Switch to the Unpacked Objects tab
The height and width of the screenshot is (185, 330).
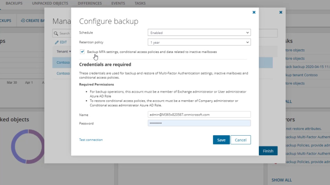tap(50, 4)
